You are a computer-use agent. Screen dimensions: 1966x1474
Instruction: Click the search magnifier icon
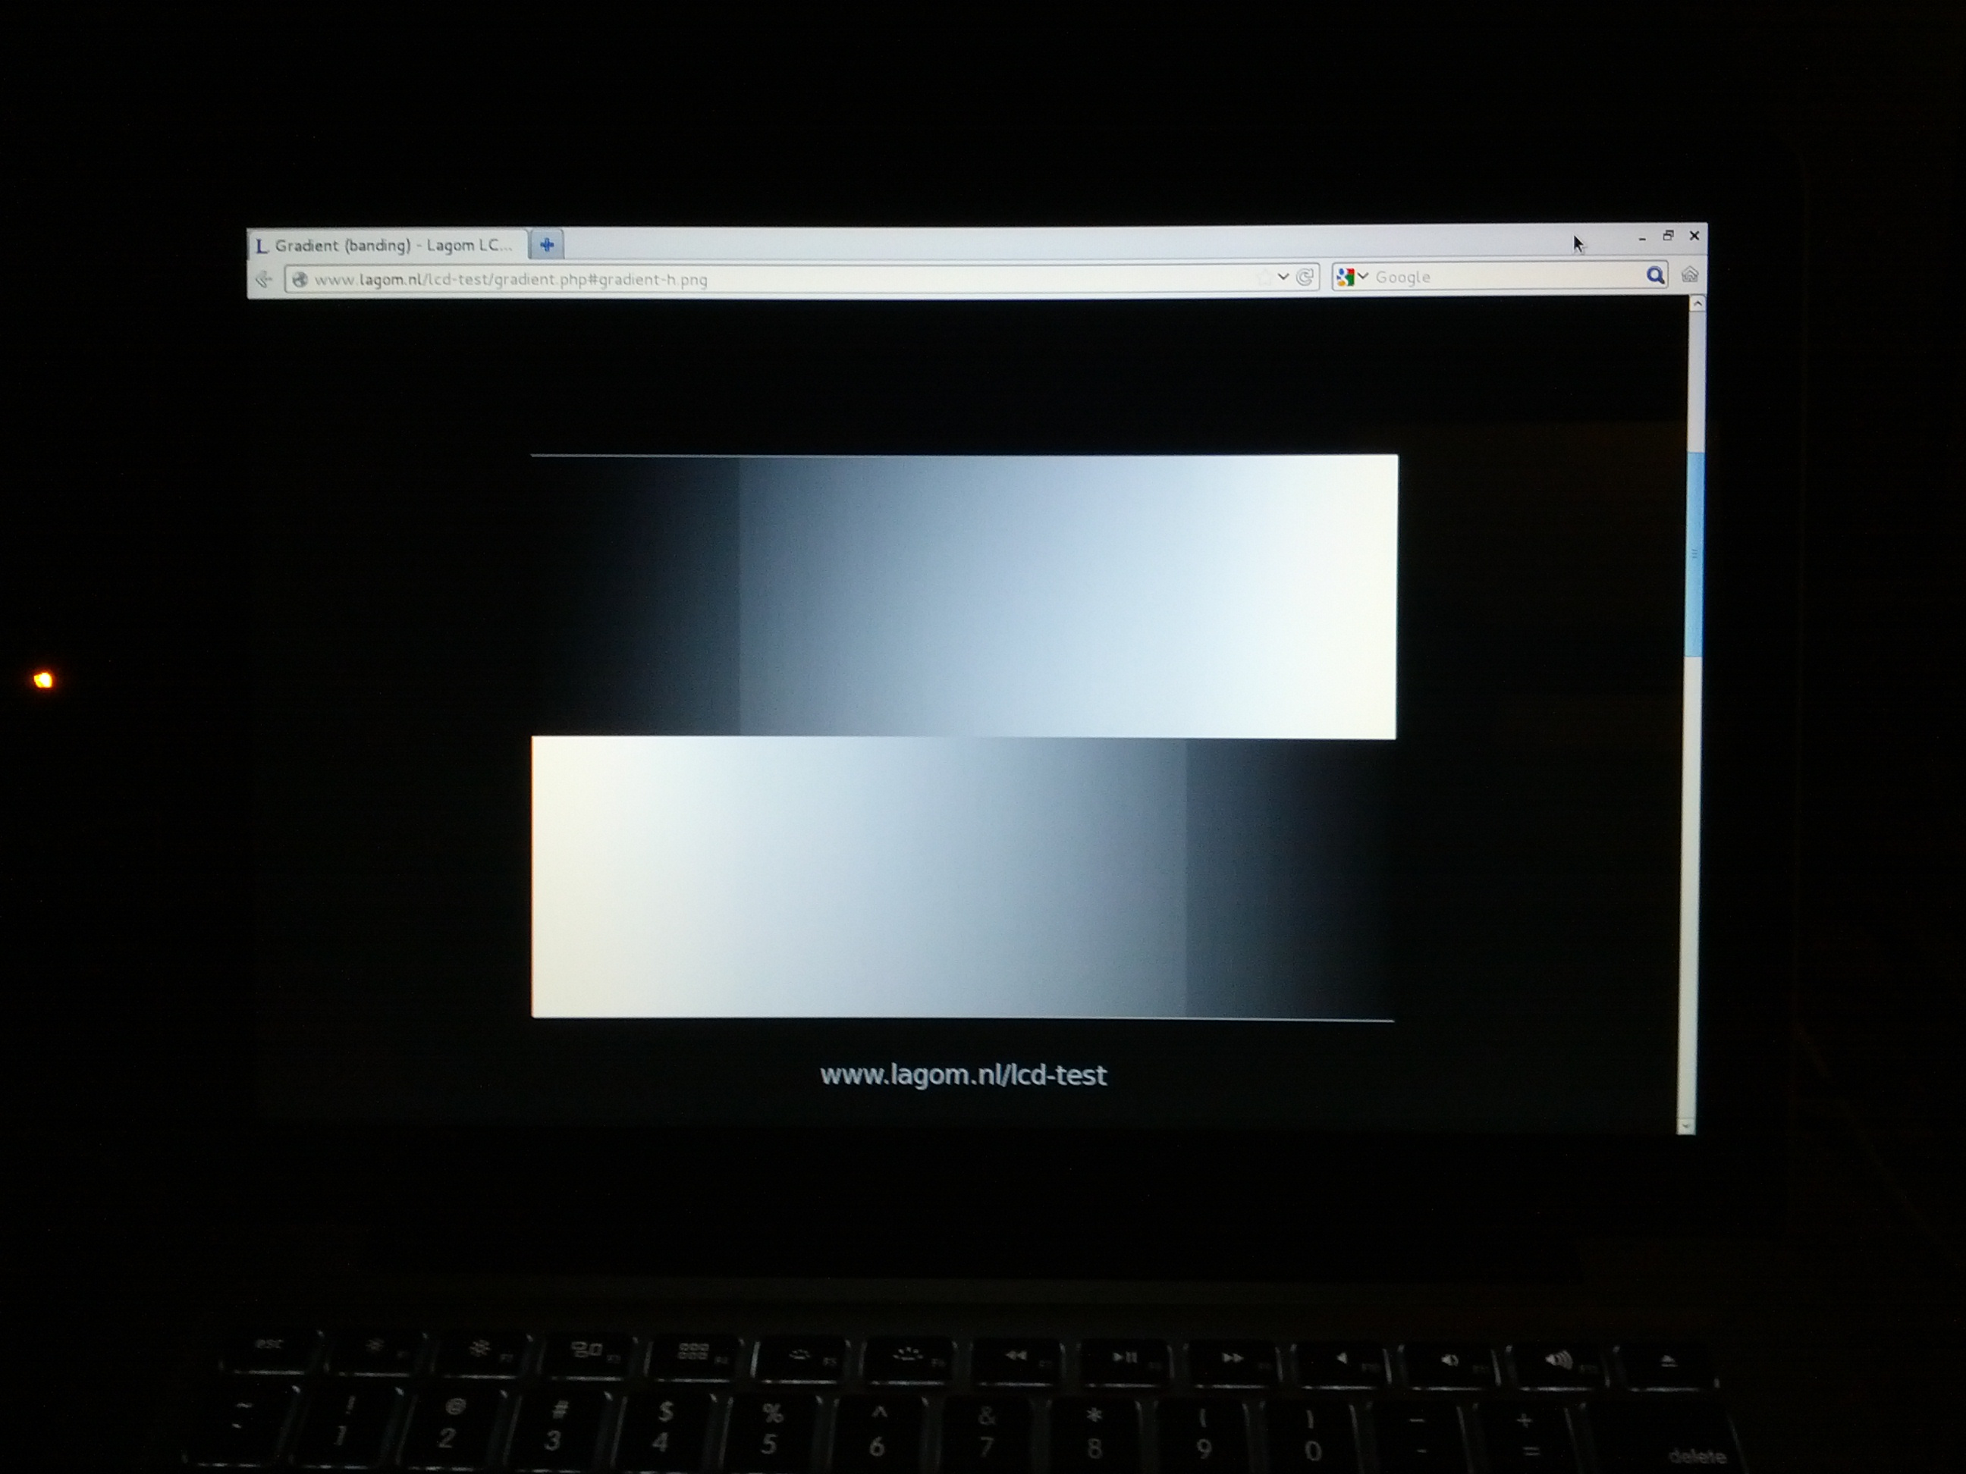pos(1655,275)
